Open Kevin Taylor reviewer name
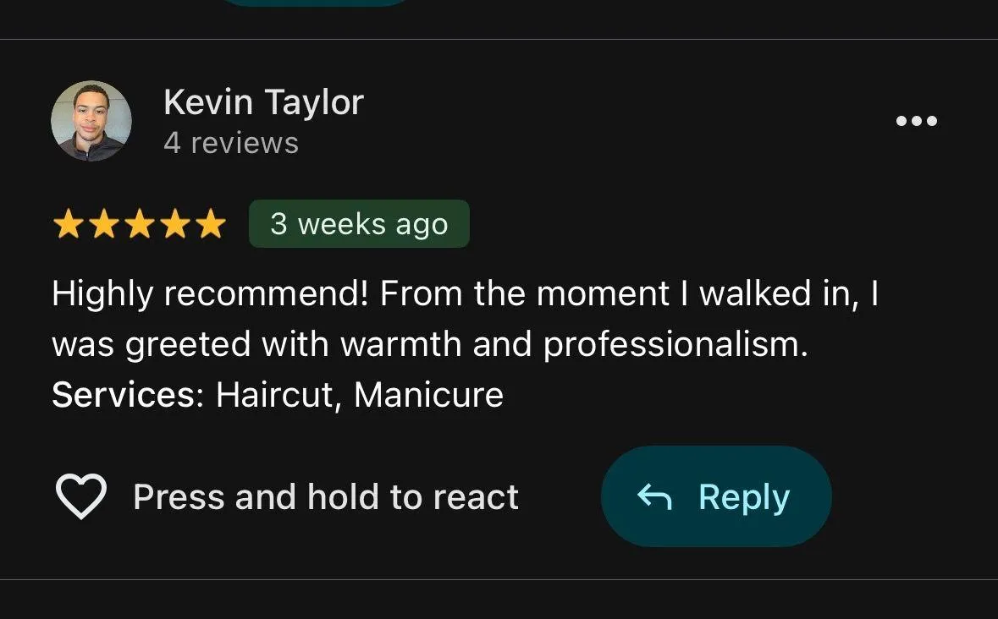The image size is (998, 619). tap(263, 102)
